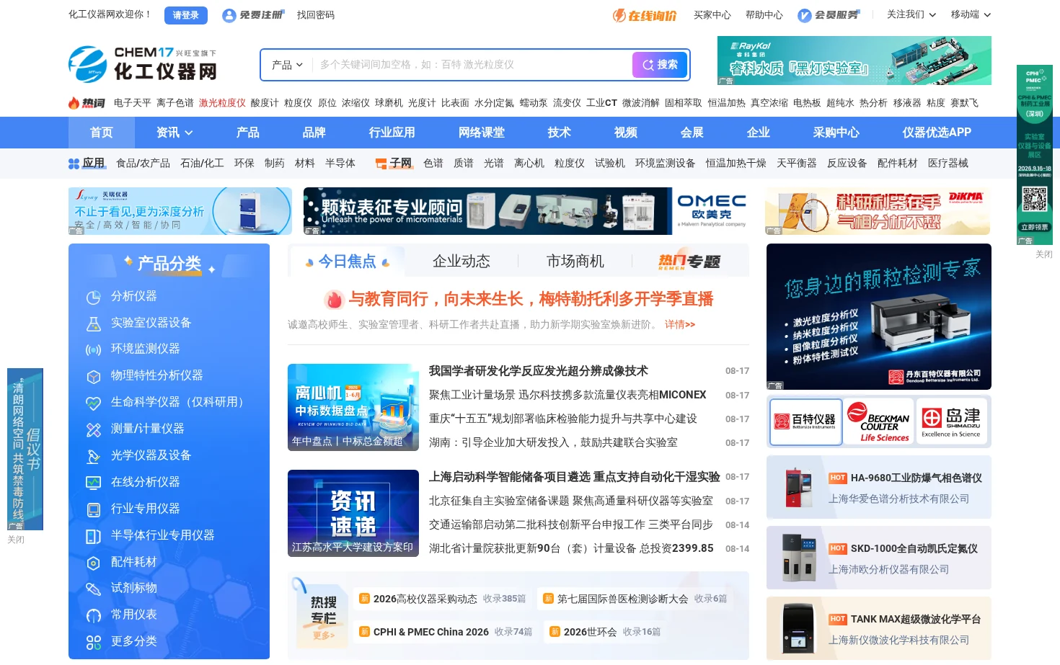1060x665 pixels.
Task: Click the 食品/农产品 application link
Action: (x=143, y=164)
